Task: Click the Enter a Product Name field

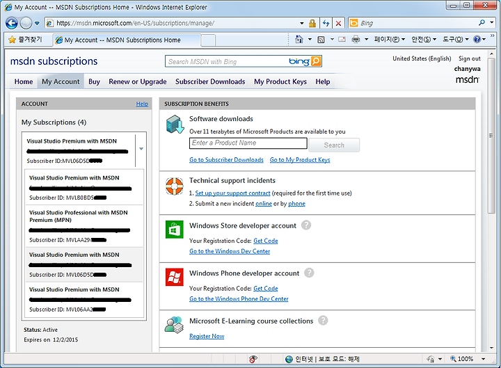Action: pos(248,143)
